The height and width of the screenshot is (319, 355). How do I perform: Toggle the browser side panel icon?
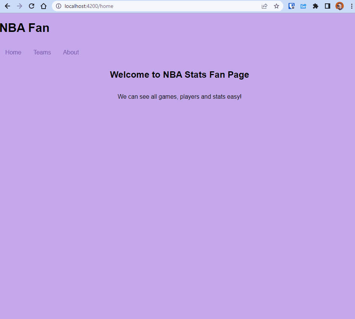[x=327, y=6]
